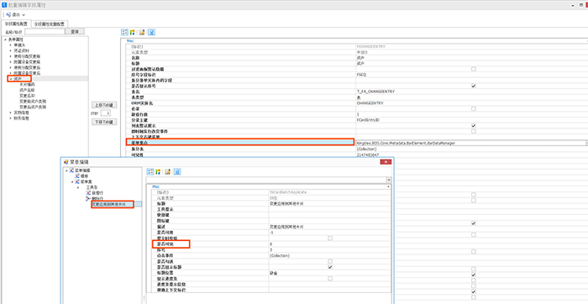Image resolution: width=588 pixels, height=304 pixels.
Task: Collapse the 资产 tree node
Action: point(10,79)
